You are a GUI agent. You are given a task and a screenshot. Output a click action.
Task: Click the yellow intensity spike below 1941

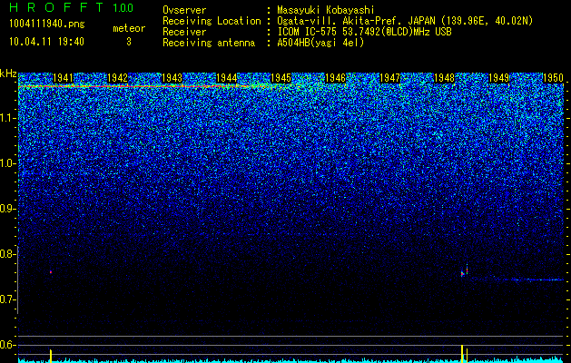[51, 356]
